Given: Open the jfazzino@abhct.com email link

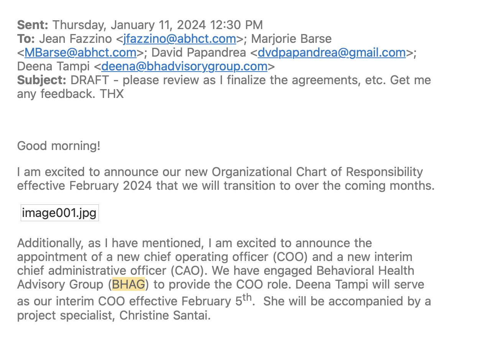Looking at the screenshot, I should coord(179,39).
